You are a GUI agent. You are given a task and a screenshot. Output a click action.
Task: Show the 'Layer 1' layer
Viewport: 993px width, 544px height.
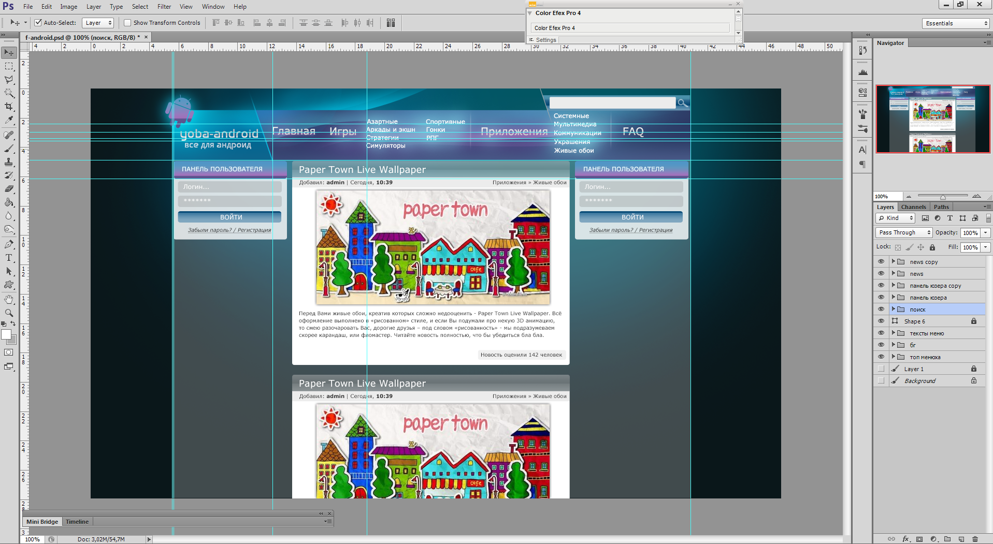click(881, 369)
